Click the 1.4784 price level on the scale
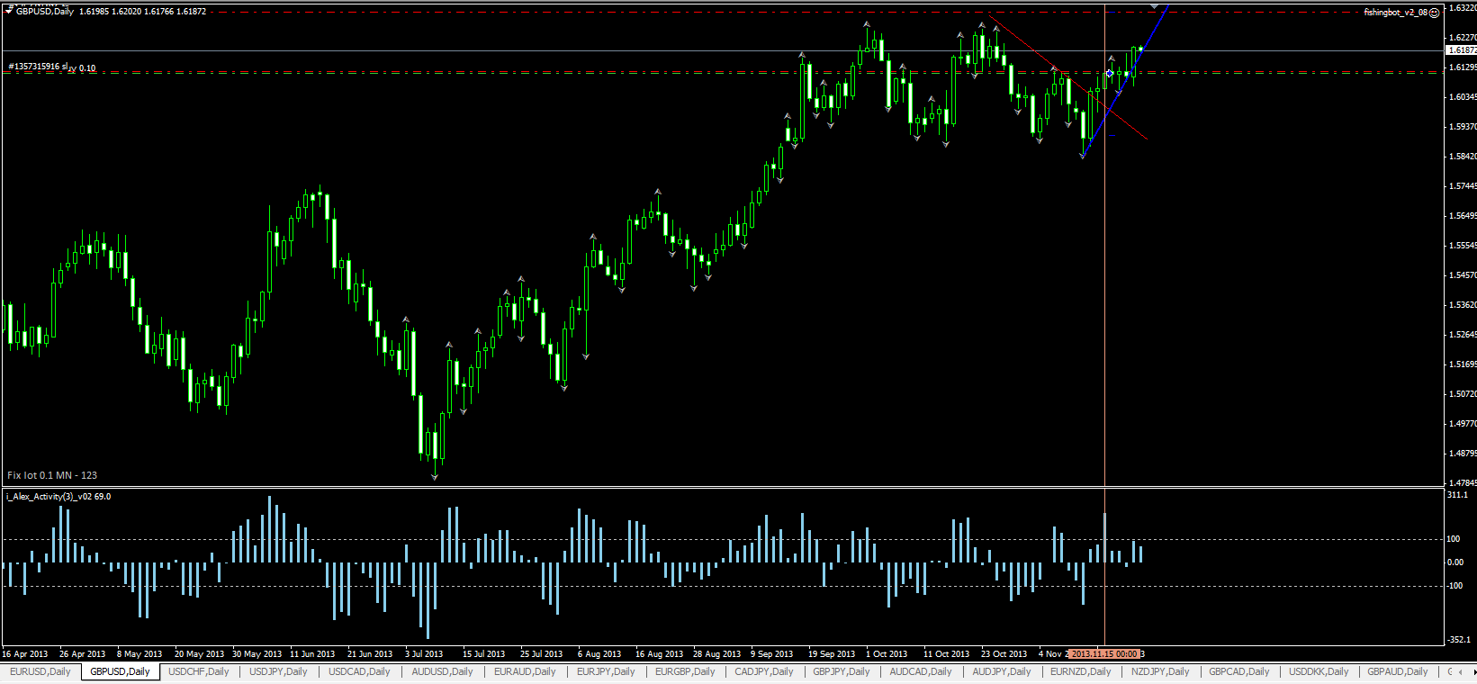The image size is (1477, 684). 1462,483
